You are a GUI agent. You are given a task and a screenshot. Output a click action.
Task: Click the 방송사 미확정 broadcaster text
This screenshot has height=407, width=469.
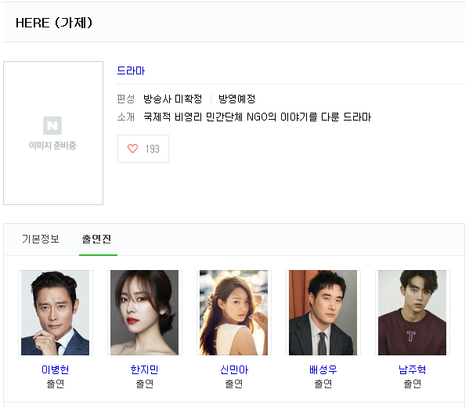(x=173, y=99)
